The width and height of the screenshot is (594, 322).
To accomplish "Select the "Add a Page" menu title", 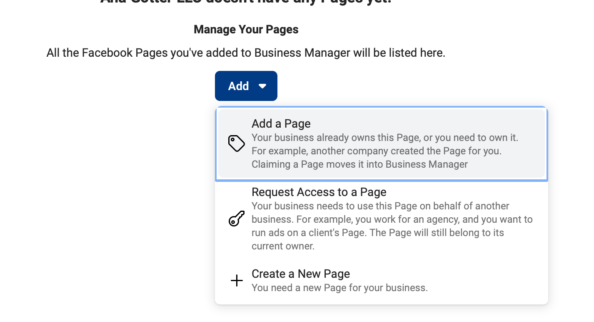I will tap(281, 124).
